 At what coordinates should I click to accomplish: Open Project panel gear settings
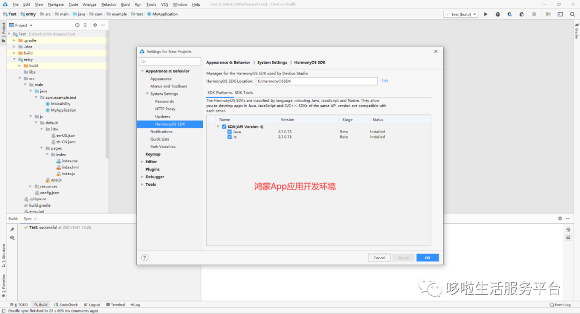(x=95, y=25)
